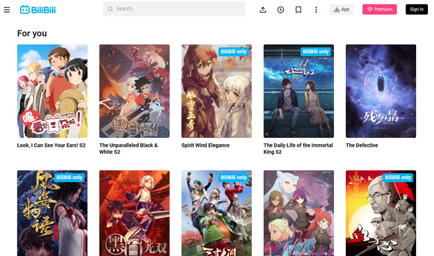Open second-row poster with chubby boy in green

[x=216, y=213]
